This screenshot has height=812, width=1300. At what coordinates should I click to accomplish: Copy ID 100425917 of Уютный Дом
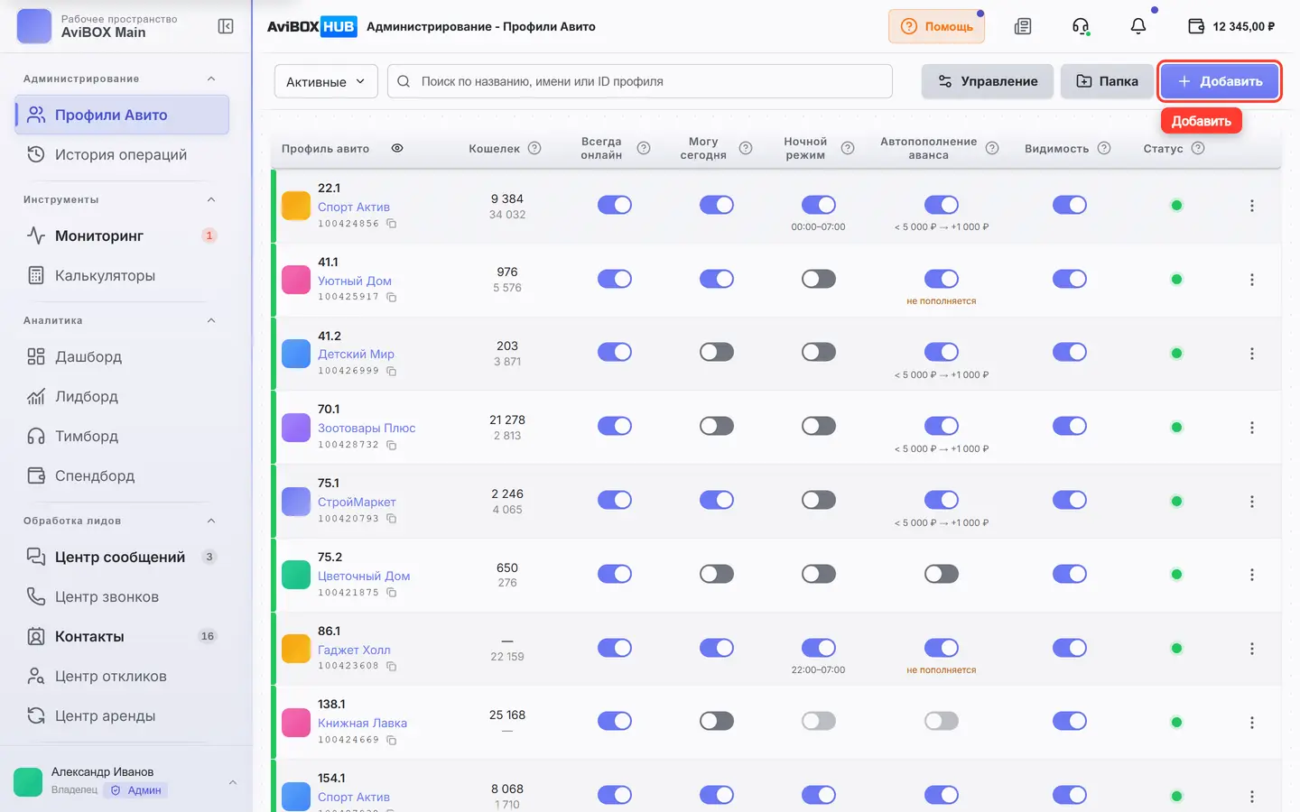click(x=392, y=297)
